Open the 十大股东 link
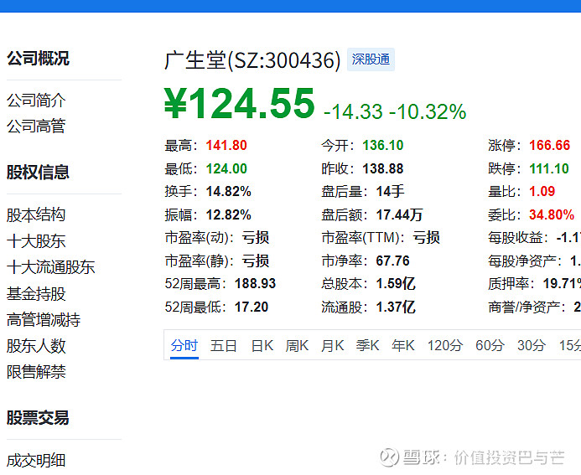581x475 pixels. tap(36, 241)
